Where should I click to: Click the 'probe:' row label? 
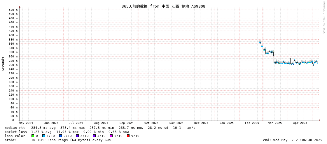[x=11, y=140]
